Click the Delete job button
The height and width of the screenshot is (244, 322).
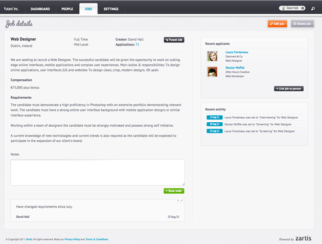302,24
